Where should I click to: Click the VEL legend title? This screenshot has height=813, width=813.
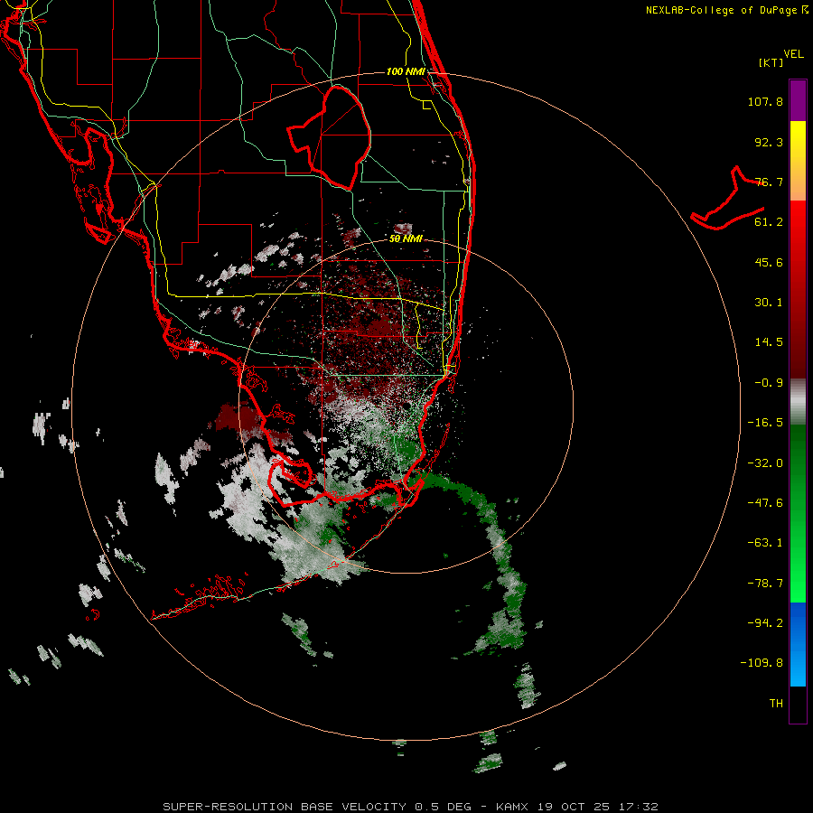[x=794, y=54]
